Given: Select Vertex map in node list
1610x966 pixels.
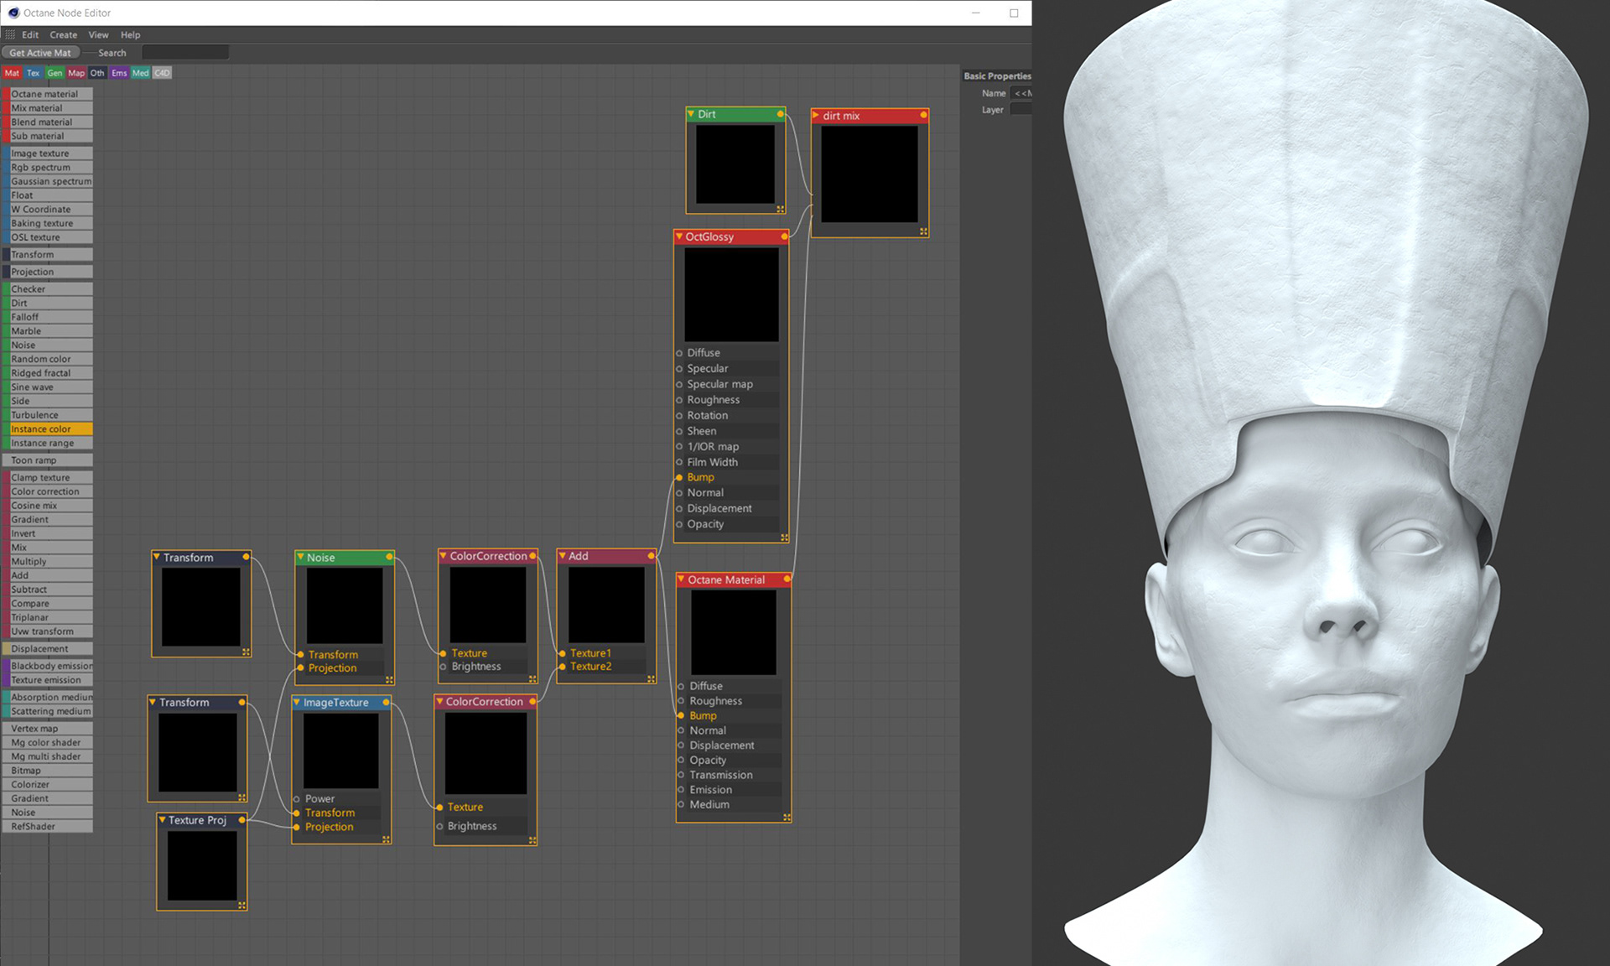Looking at the screenshot, I should [x=47, y=728].
